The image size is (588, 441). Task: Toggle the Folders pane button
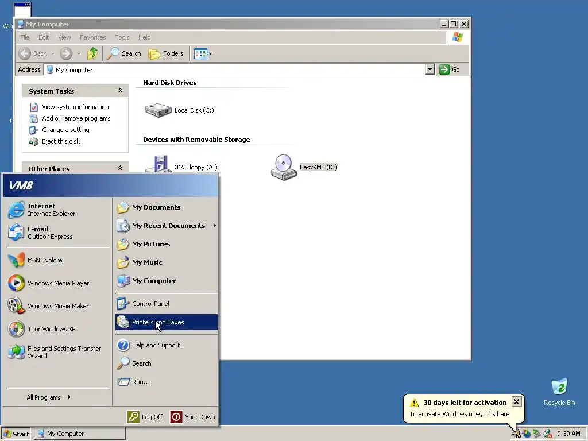[166, 53]
